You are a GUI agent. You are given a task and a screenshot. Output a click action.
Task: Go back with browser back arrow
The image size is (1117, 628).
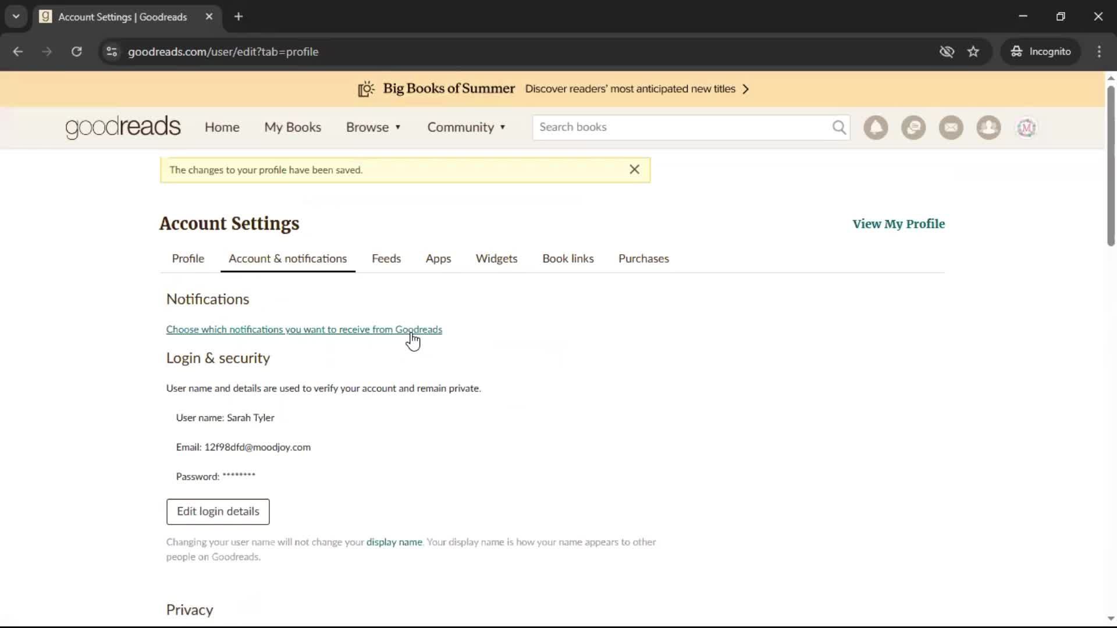[x=18, y=52]
